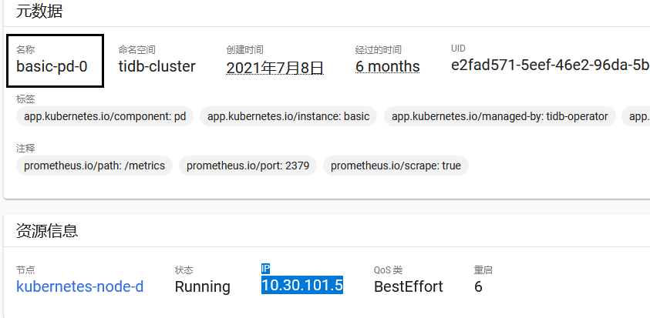650x318 pixels.
Task: Click the prometheus.io/path: /metrics annotation chip
Action: [x=94, y=166]
